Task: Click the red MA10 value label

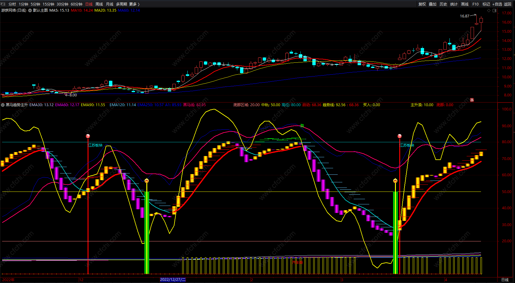Action: point(82,10)
